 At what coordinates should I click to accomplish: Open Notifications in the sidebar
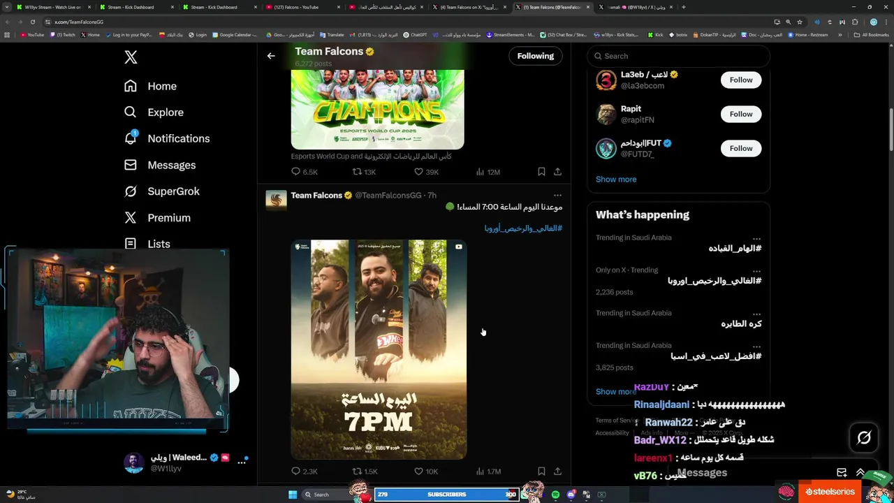pos(167,138)
